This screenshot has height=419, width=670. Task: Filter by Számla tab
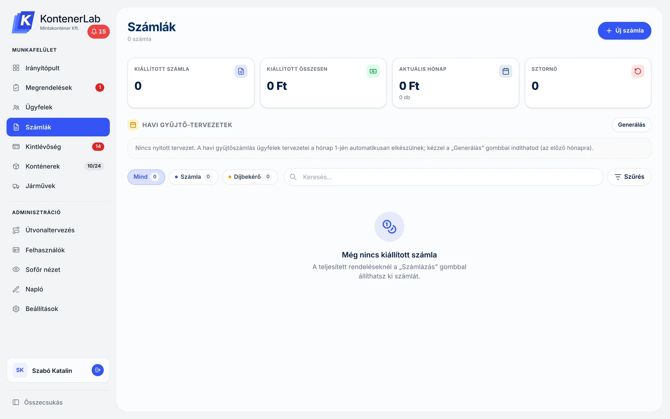coord(194,177)
